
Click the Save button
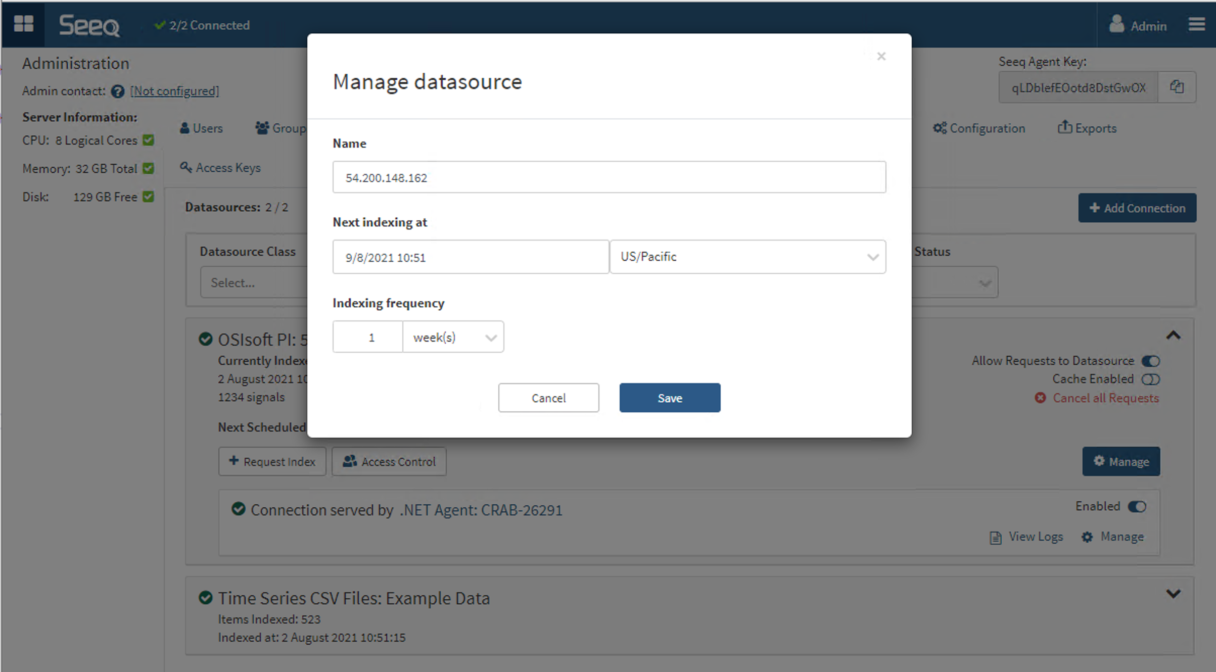click(x=670, y=398)
